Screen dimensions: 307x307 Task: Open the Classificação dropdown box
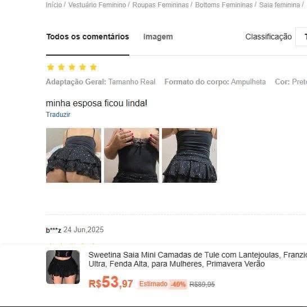pos(301,37)
